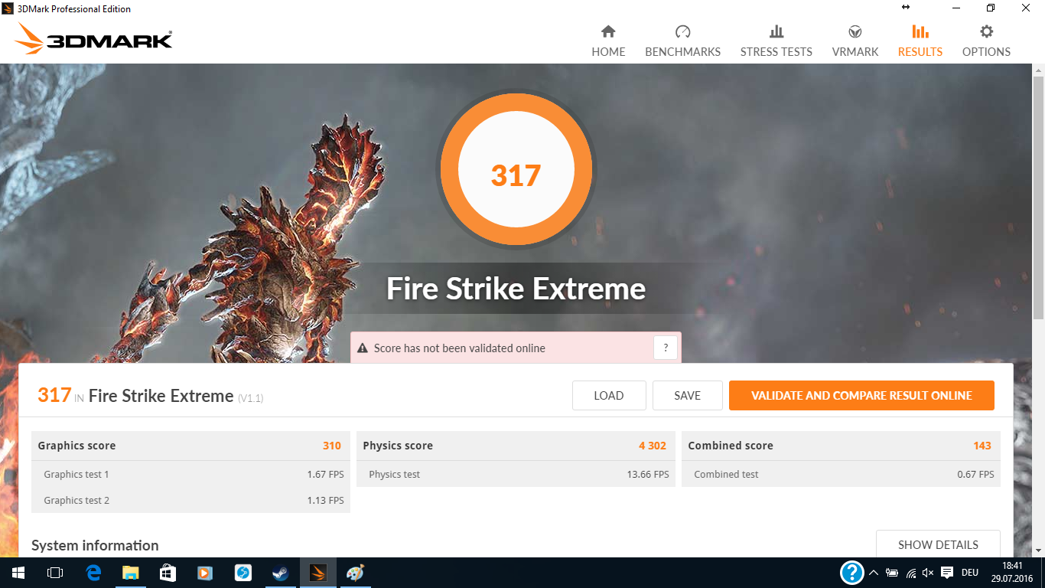This screenshot has width=1045, height=588.
Task: Go to the Home section
Action: tap(608, 41)
